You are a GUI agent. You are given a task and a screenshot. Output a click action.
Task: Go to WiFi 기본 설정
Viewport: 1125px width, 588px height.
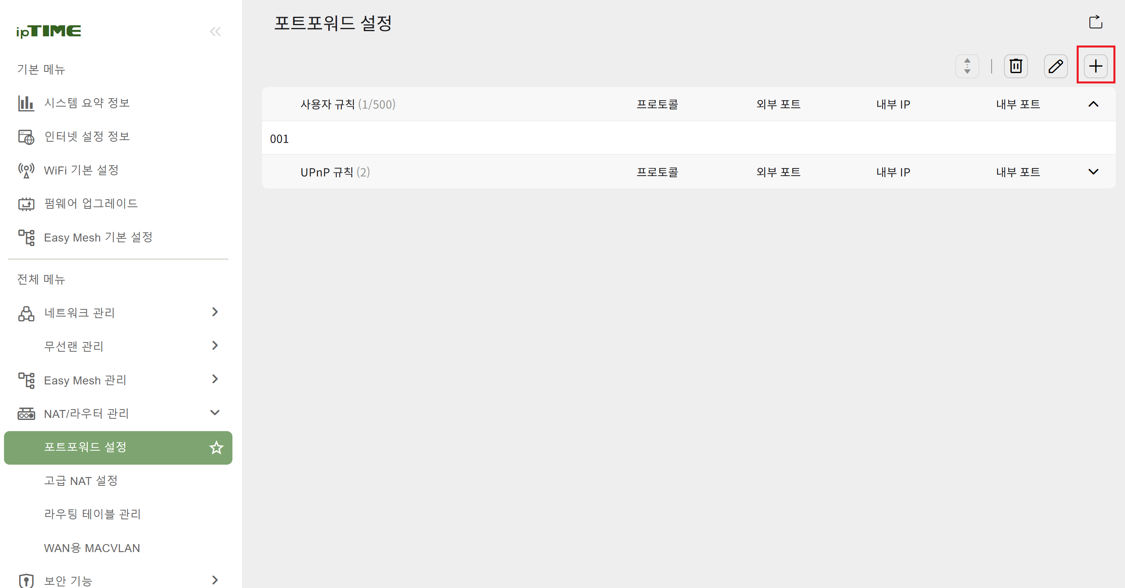(x=81, y=170)
